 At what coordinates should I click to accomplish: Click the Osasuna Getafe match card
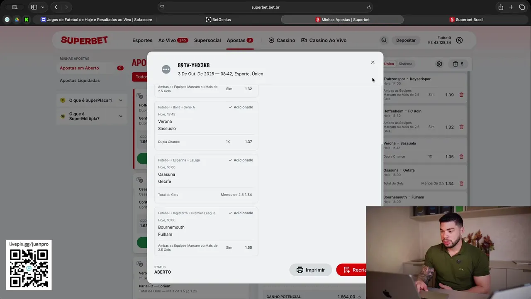(x=206, y=178)
